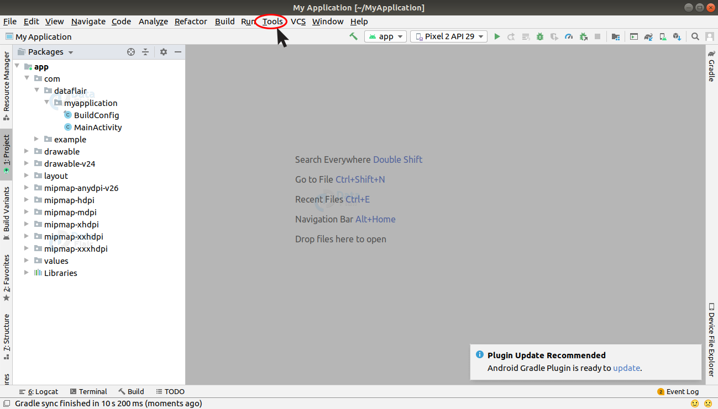Sync project with Gradle files icon
The image size is (718, 409).
(648, 36)
